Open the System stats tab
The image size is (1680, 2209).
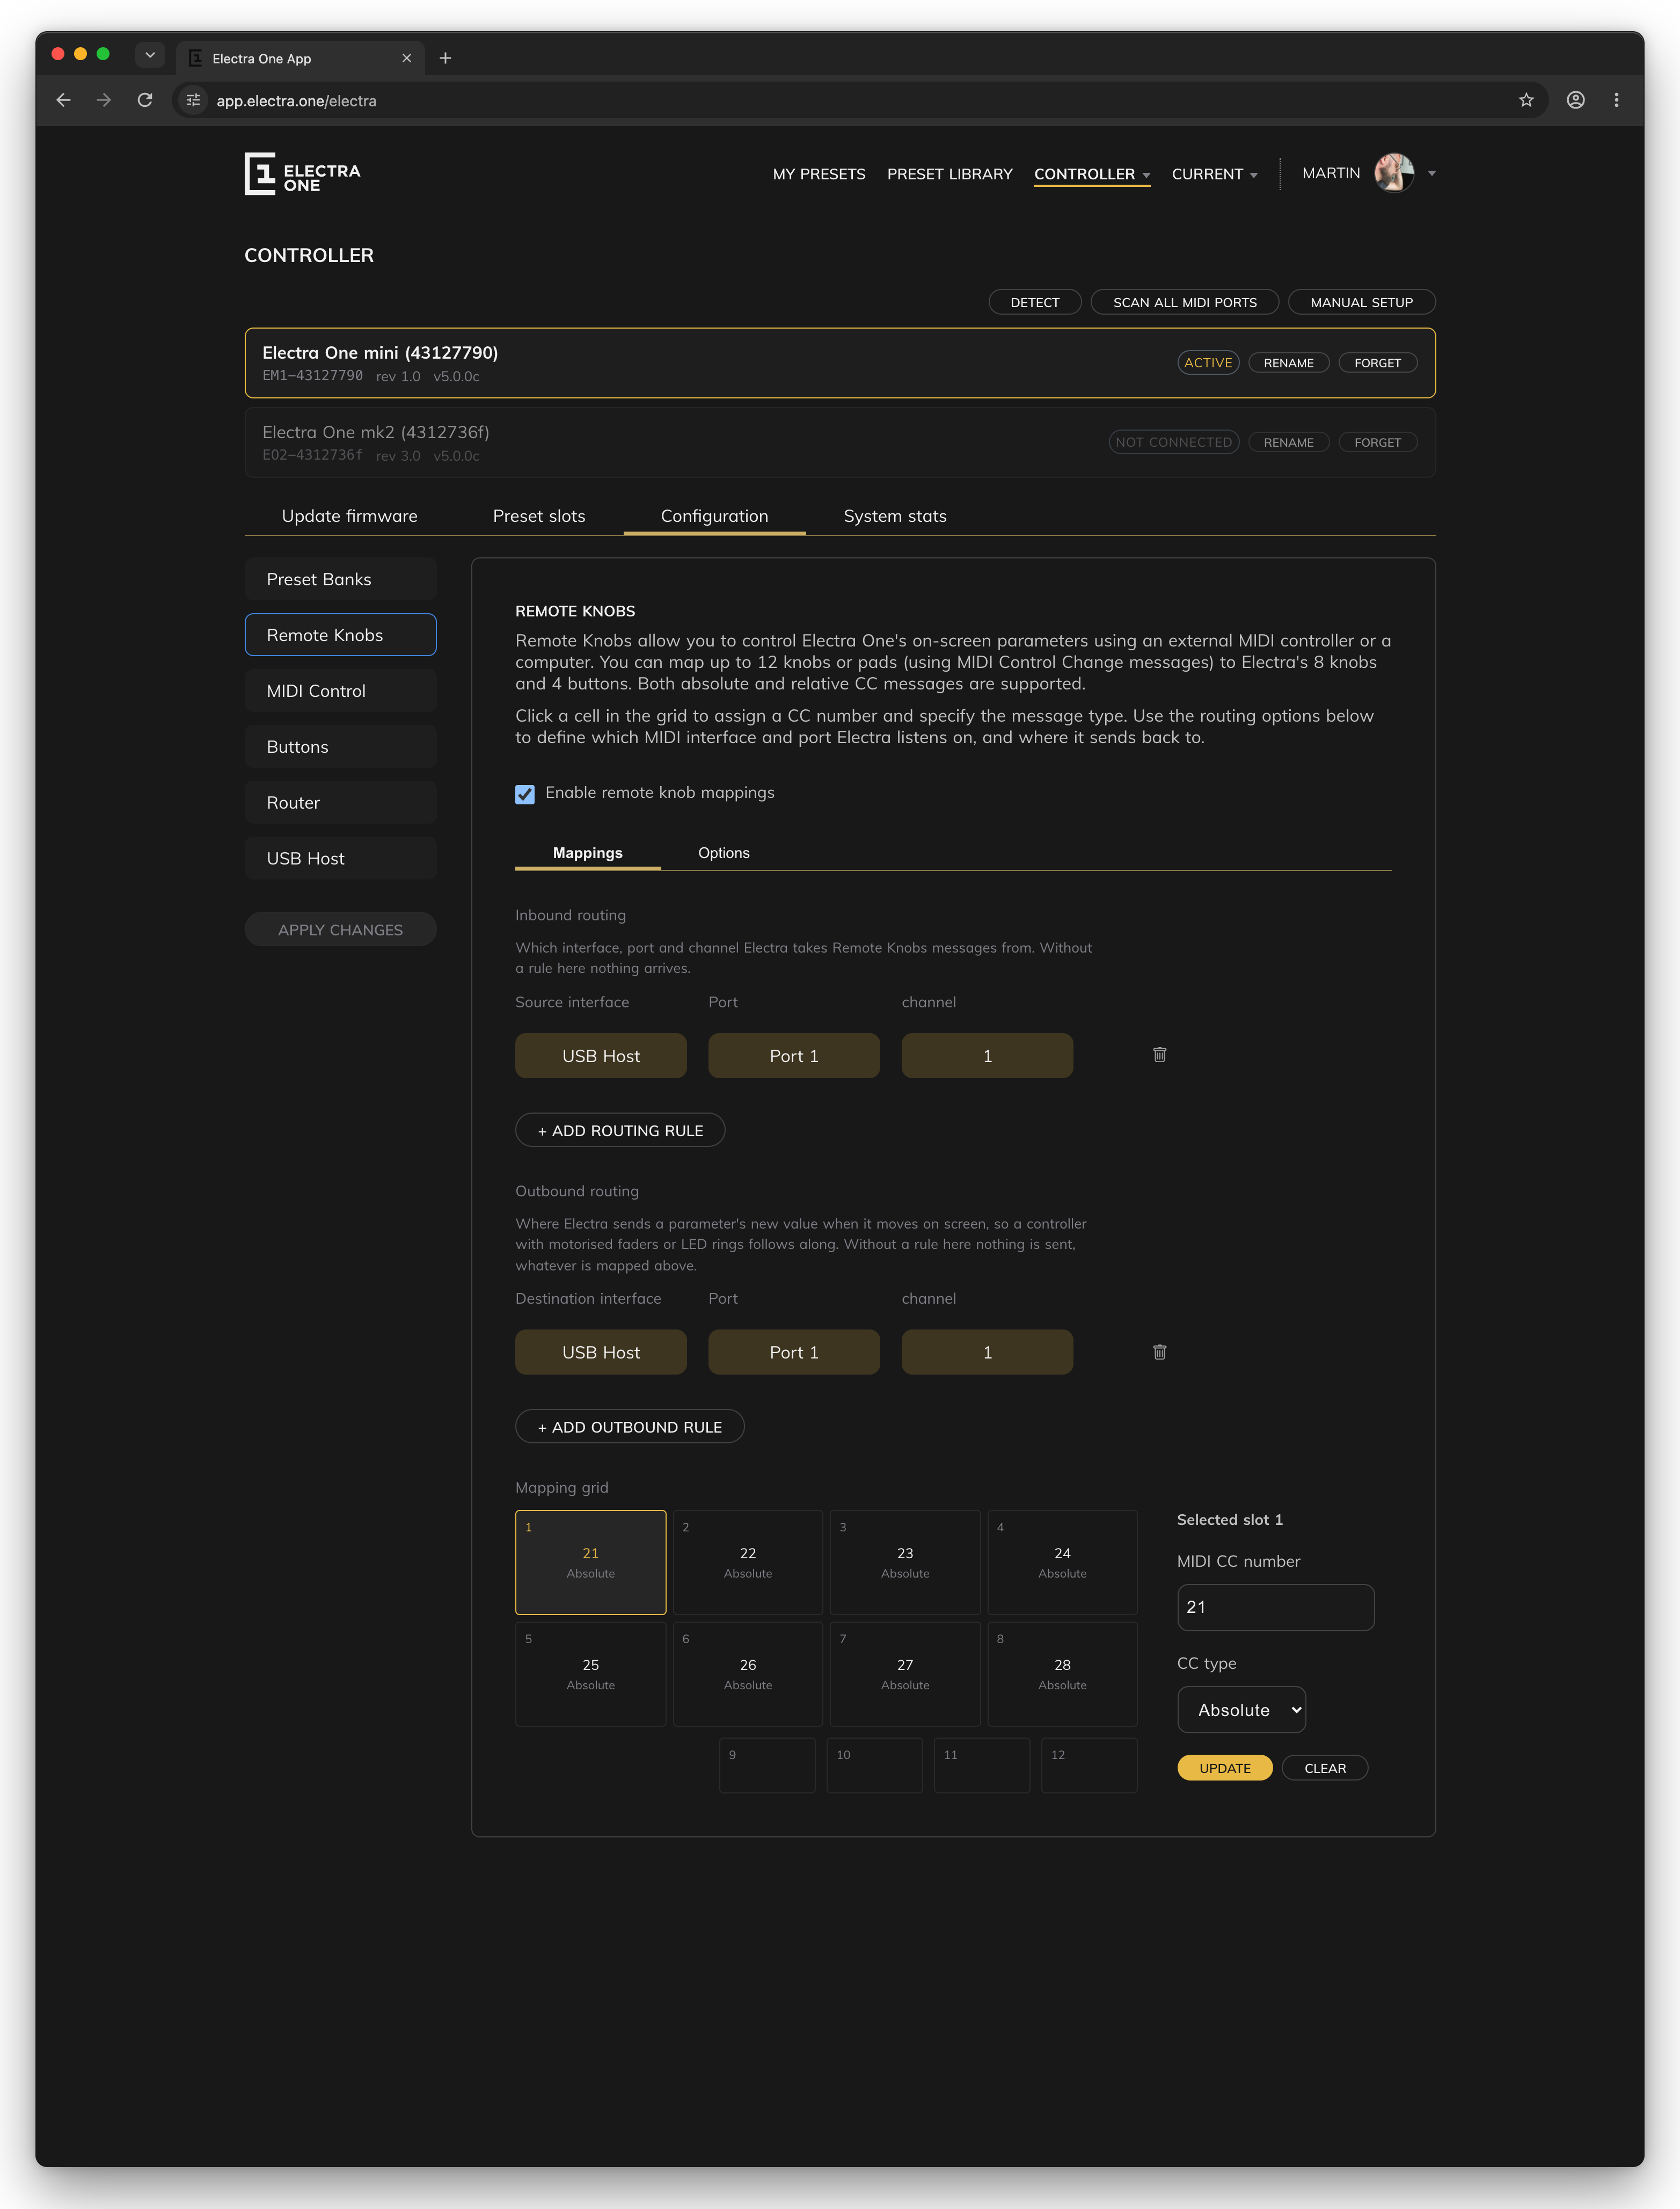tap(895, 516)
